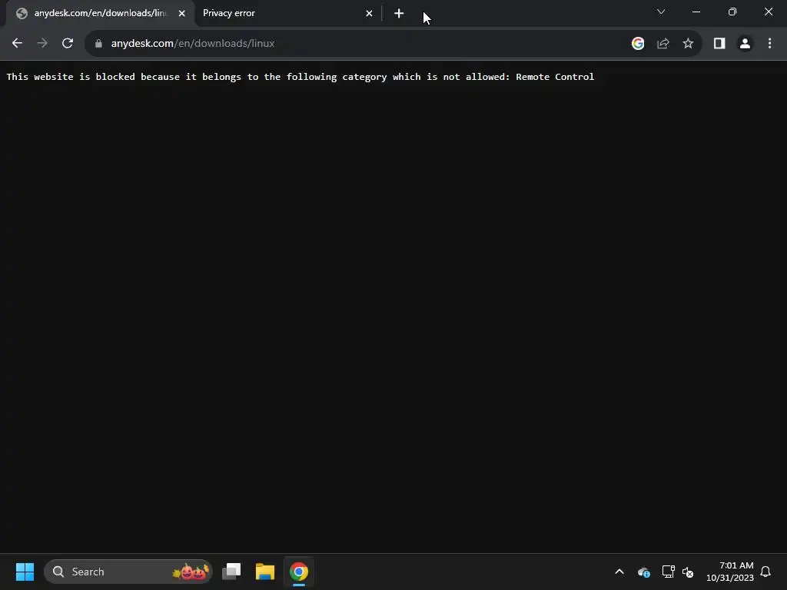Bookmark this tab with the star icon
The width and height of the screenshot is (787, 590).
click(688, 44)
